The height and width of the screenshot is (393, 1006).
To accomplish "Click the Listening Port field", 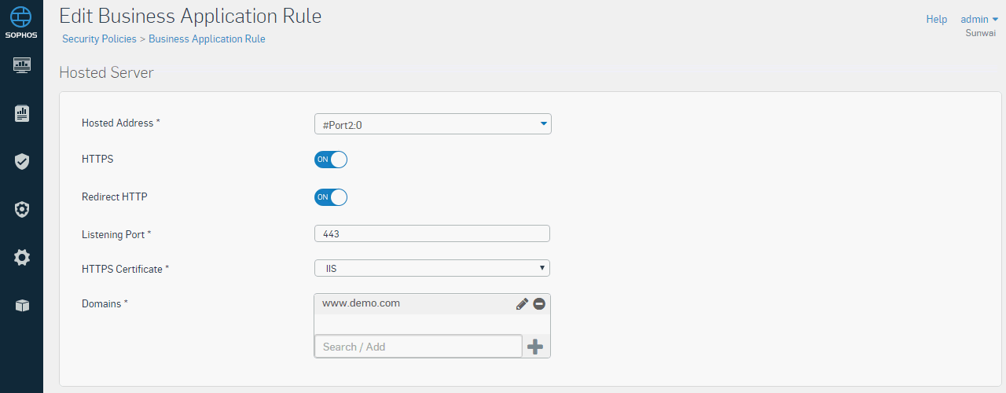I will coord(431,234).
